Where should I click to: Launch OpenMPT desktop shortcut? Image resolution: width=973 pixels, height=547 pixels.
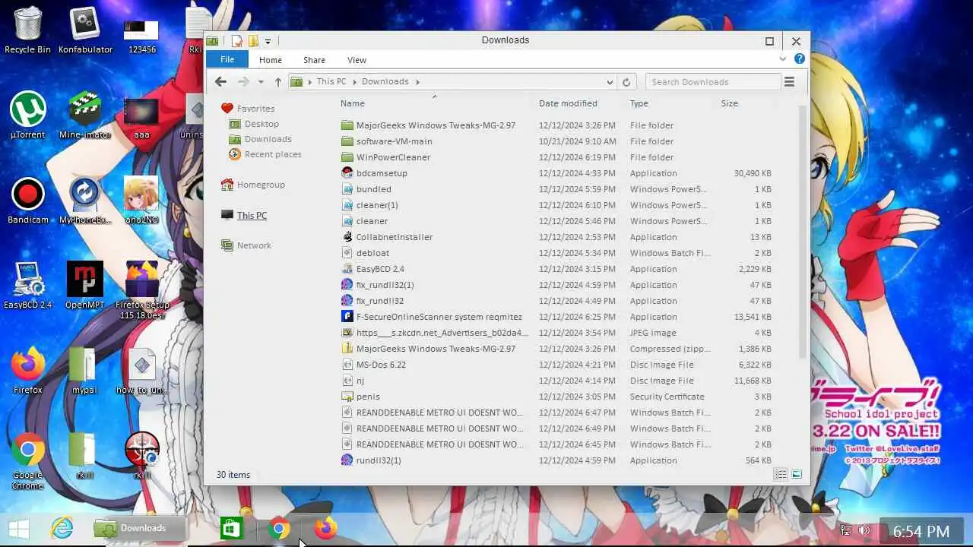(85, 286)
